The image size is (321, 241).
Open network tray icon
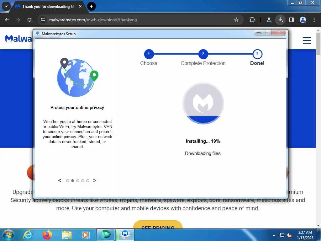pyautogui.click(x=282, y=235)
